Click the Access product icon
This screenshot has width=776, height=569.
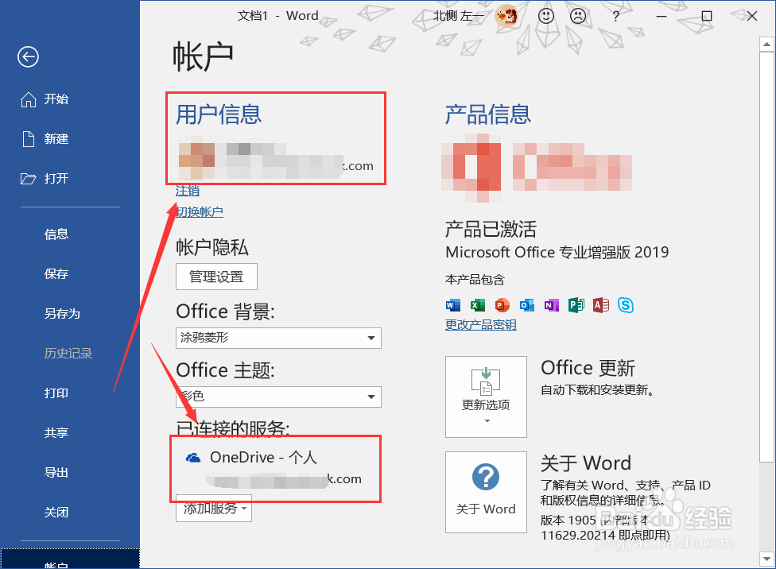(x=601, y=305)
